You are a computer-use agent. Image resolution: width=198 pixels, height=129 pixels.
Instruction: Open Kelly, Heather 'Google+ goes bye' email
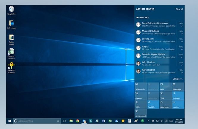(x=159, y=63)
